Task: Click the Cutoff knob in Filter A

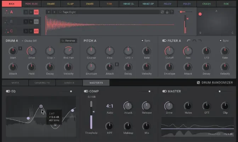Action: tap(169, 51)
